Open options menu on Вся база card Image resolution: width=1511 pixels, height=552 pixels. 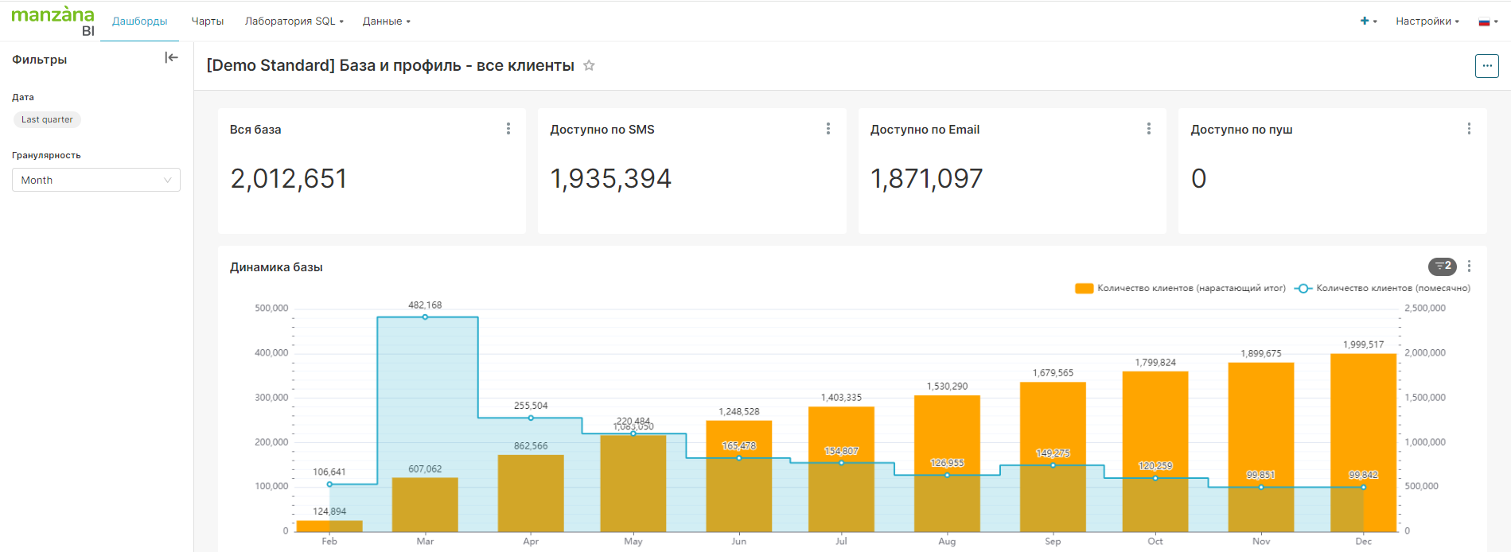(x=508, y=129)
